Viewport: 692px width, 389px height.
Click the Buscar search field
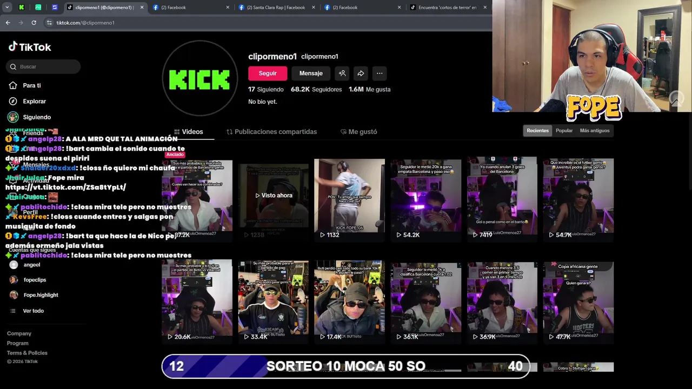click(44, 66)
